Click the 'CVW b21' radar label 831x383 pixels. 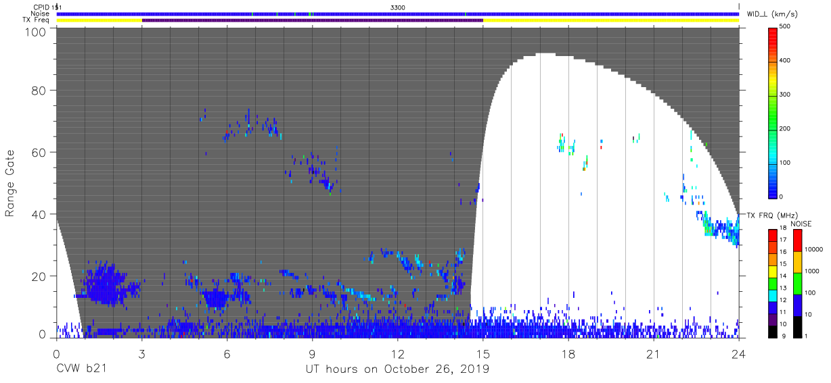click(83, 369)
